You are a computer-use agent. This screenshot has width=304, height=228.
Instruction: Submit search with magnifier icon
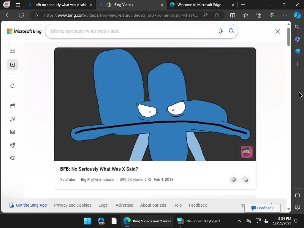coord(231,31)
